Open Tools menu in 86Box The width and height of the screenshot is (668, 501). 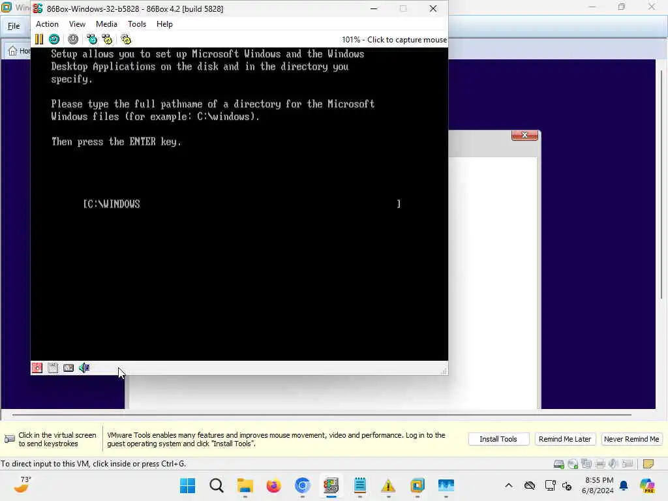point(137,24)
